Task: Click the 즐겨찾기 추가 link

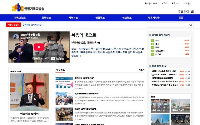Action: pos(151,3)
